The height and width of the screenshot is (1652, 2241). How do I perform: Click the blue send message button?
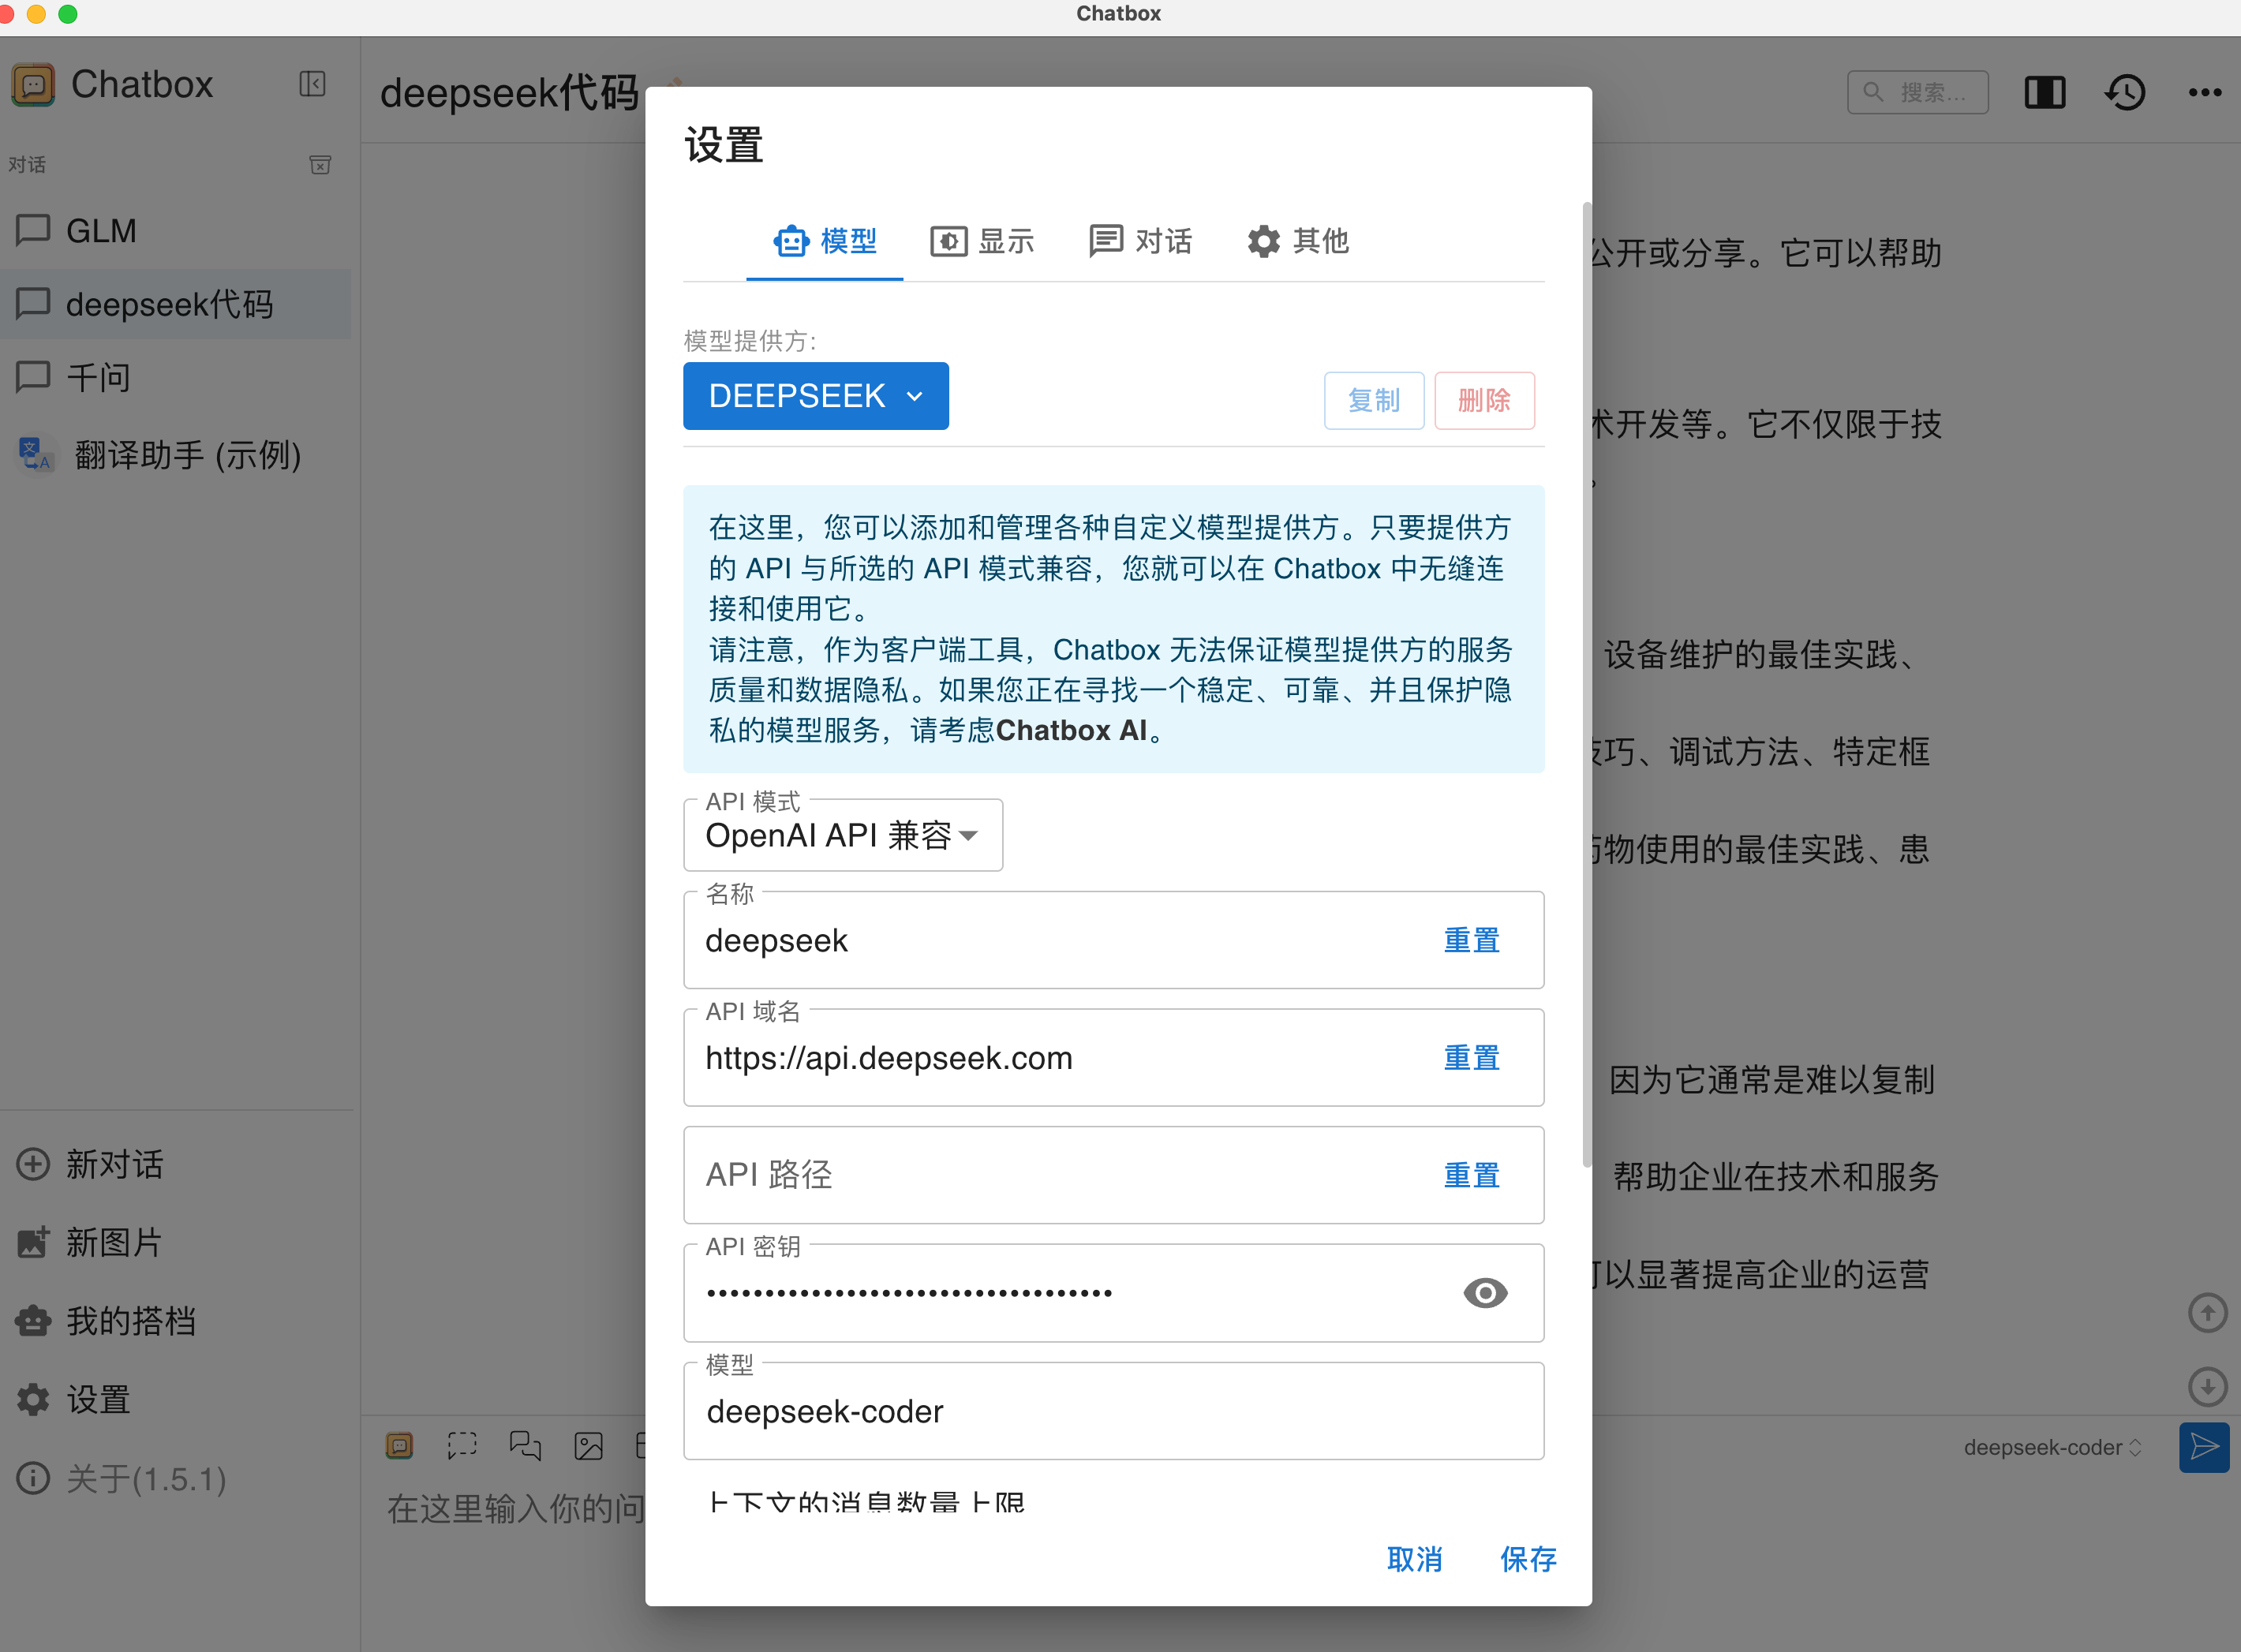click(x=2204, y=1447)
